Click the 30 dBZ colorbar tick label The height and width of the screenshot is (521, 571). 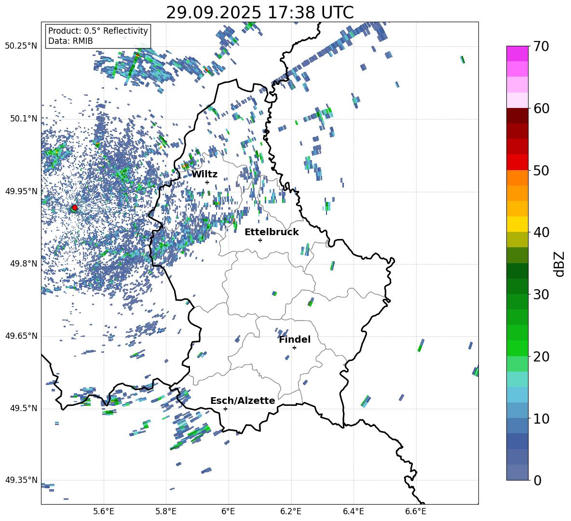(541, 294)
